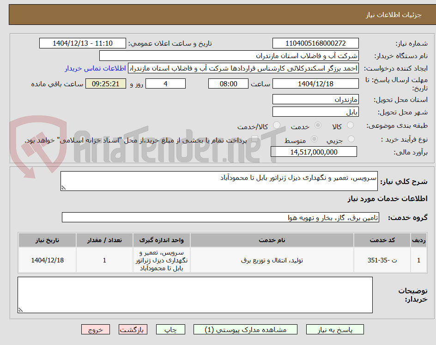The width and height of the screenshot is (436, 345).
Task: Click the 'بازگشت' back button
Action: click(133, 330)
